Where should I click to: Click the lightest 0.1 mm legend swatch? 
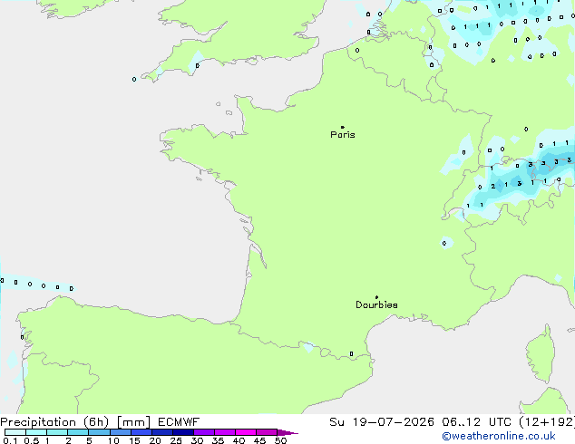(15, 432)
